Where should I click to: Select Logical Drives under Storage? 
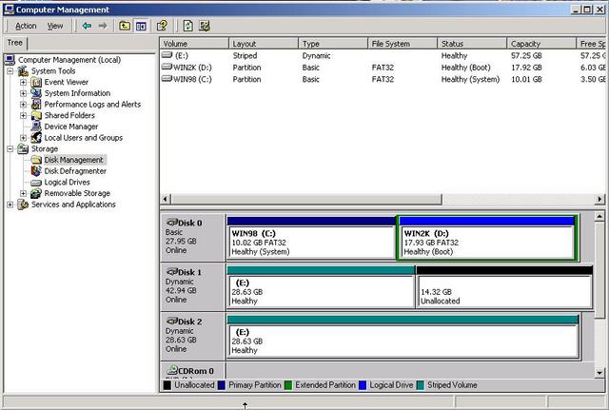click(x=67, y=182)
